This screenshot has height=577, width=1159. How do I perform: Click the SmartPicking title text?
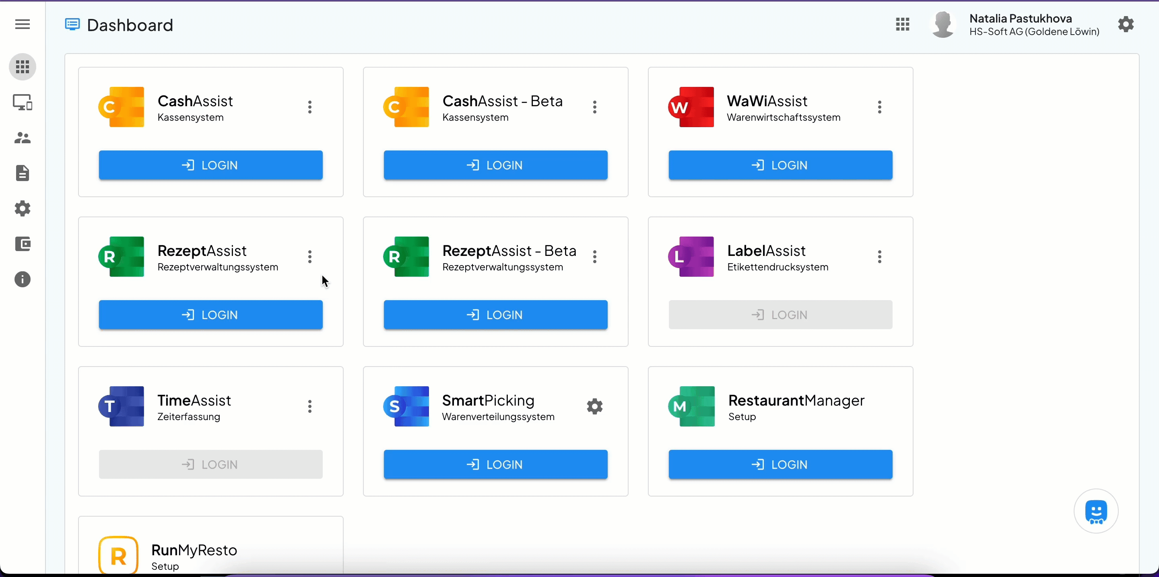[488, 400]
